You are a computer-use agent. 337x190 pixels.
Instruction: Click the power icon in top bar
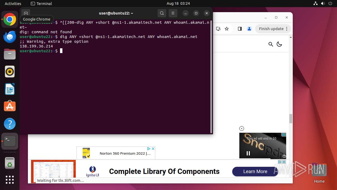pyautogui.click(x=330, y=3)
